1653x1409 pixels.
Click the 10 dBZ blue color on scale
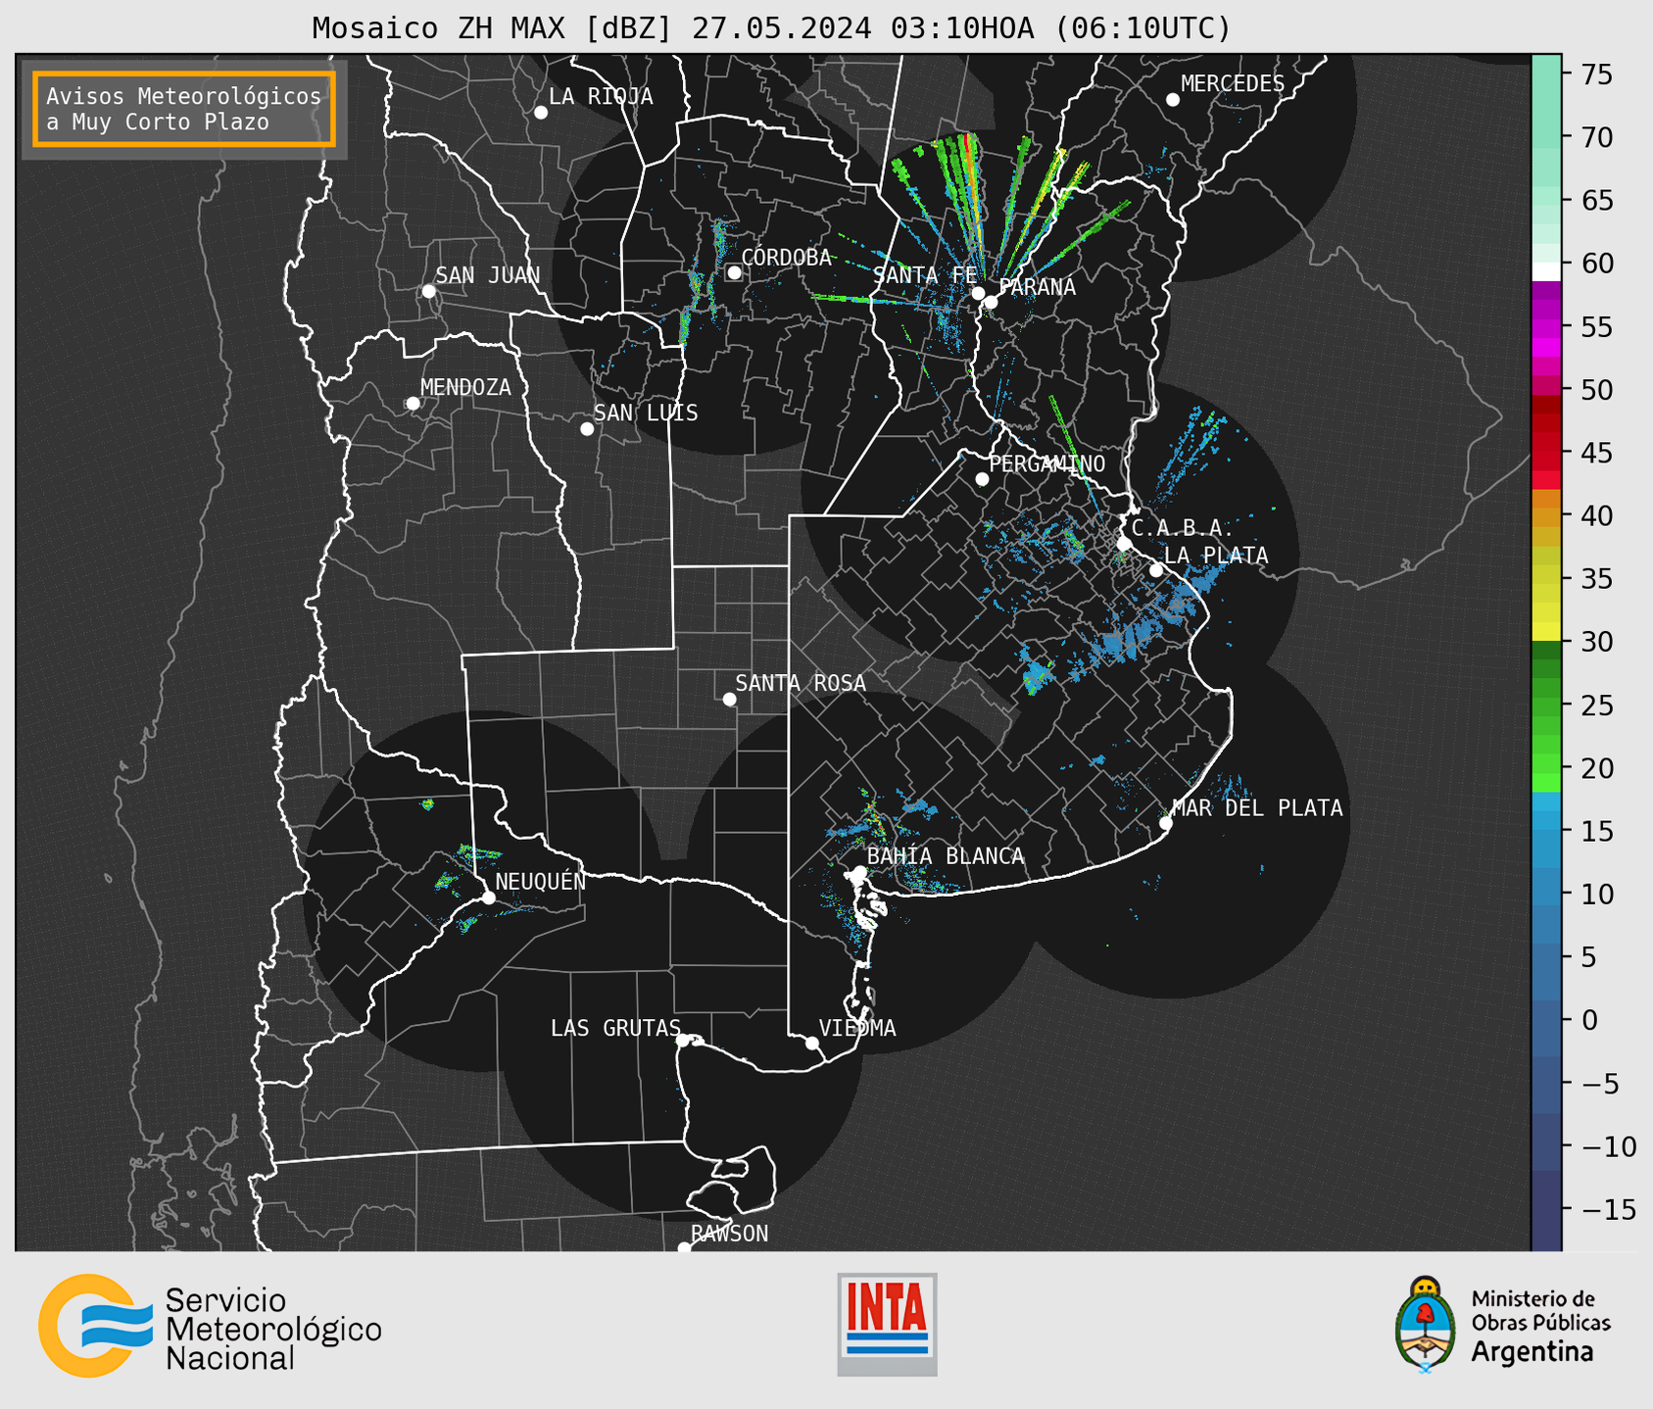(x=1546, y=894)
